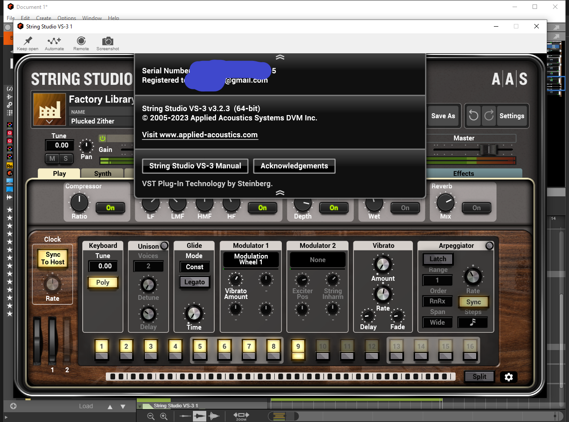Toggle the Compressor On button
This screenshot has width=569, height=422.
tap(110, 207)
